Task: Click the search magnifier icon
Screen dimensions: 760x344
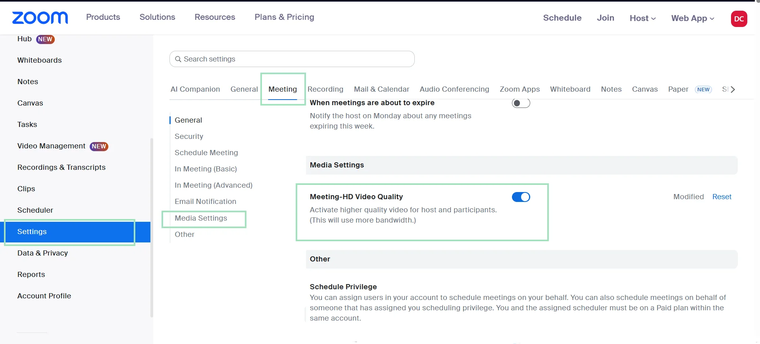Action: coord(178,59)
